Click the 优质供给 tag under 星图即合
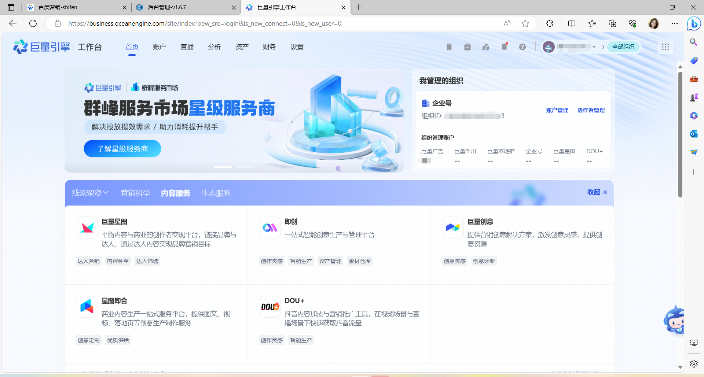Screen dimensions: 704x377 [x=118, y=340]
